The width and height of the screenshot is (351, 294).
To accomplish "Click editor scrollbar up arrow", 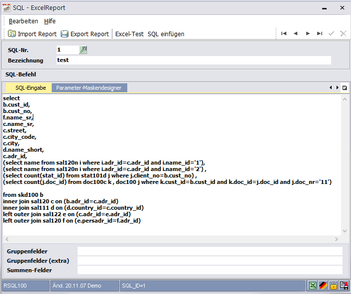I will pyautogui.click(x=345, y=99).
